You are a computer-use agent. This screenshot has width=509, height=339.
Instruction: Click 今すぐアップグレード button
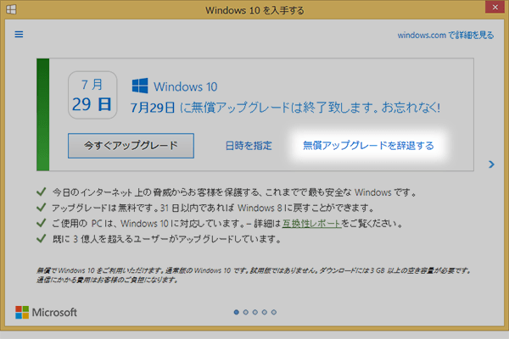(131, 146)
